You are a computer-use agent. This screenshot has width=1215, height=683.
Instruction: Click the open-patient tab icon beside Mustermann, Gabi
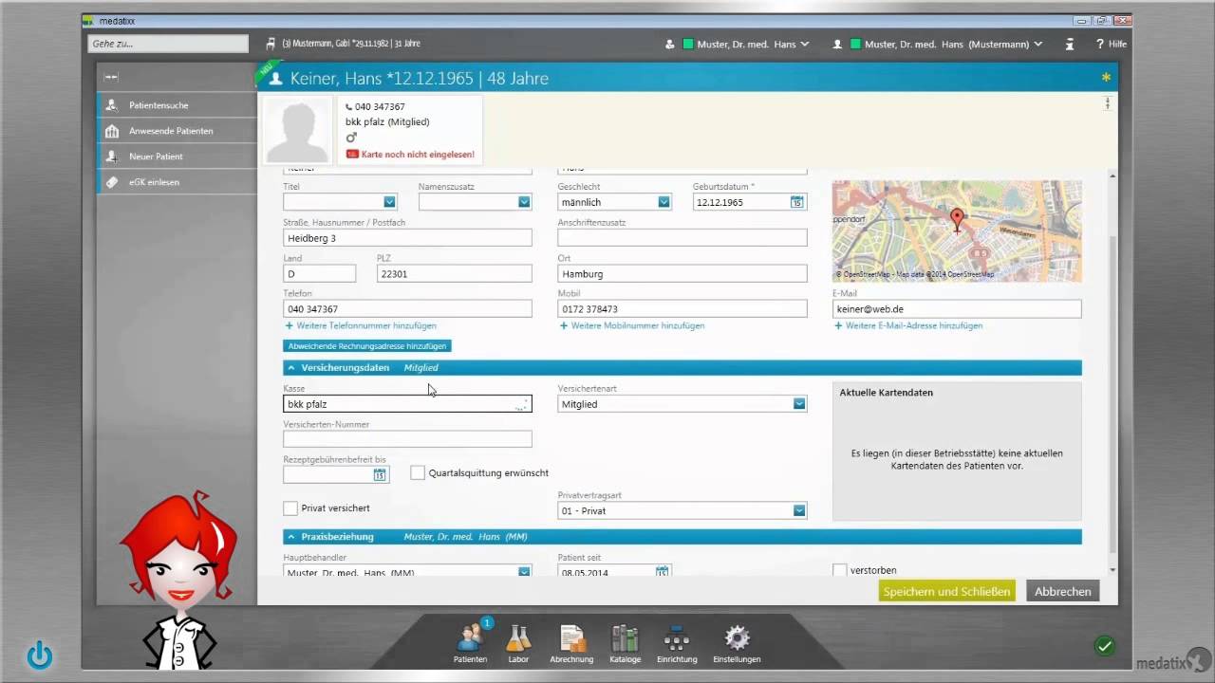pyautogui.click(x=271, y=44)
